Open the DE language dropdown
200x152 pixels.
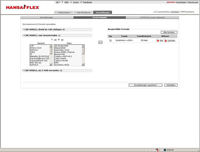(x=58, y=2)
